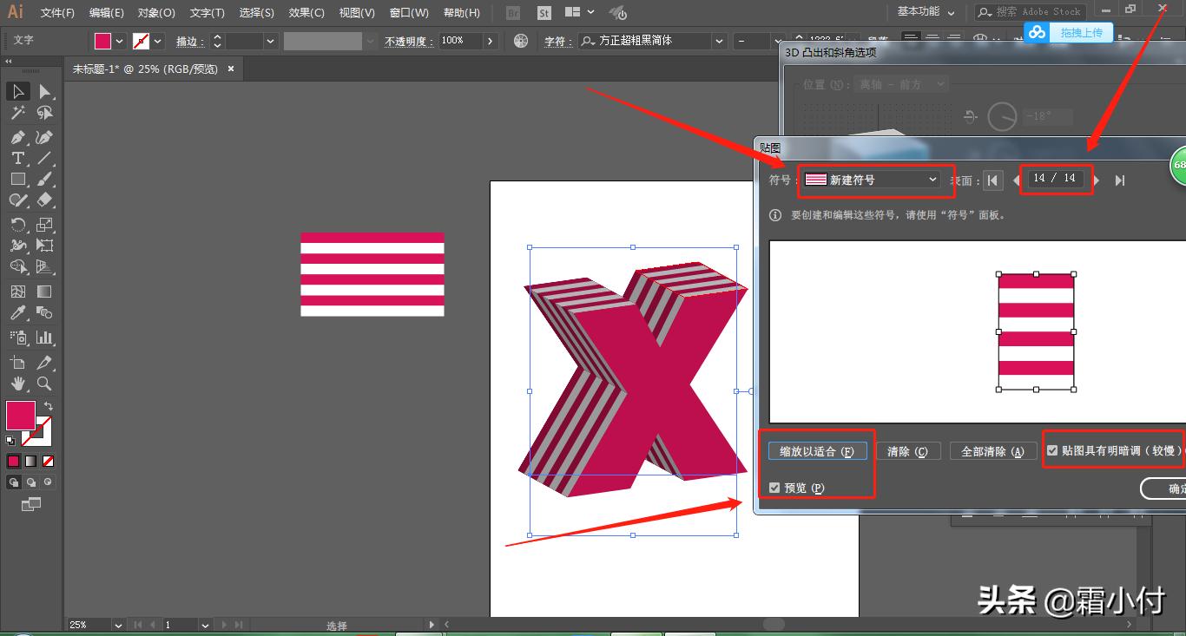Disable 贴图具有明暗调（较慢）option
Image resolution: width=1186 pixels, height=636 pixels.
click(1052, 450)
